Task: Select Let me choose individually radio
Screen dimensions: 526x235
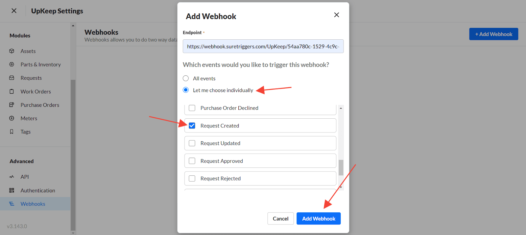Action: (x=186, y=90)
